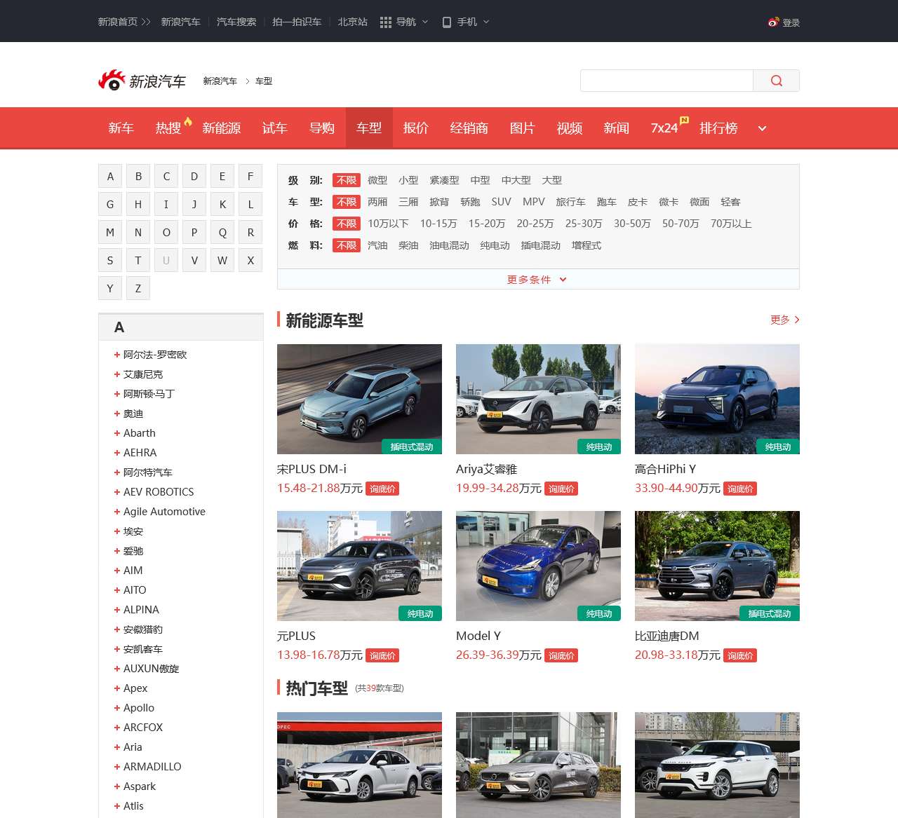Click the plus icon beside 艾康尼克
Screen dimensions: 898x818
(117, 374)
